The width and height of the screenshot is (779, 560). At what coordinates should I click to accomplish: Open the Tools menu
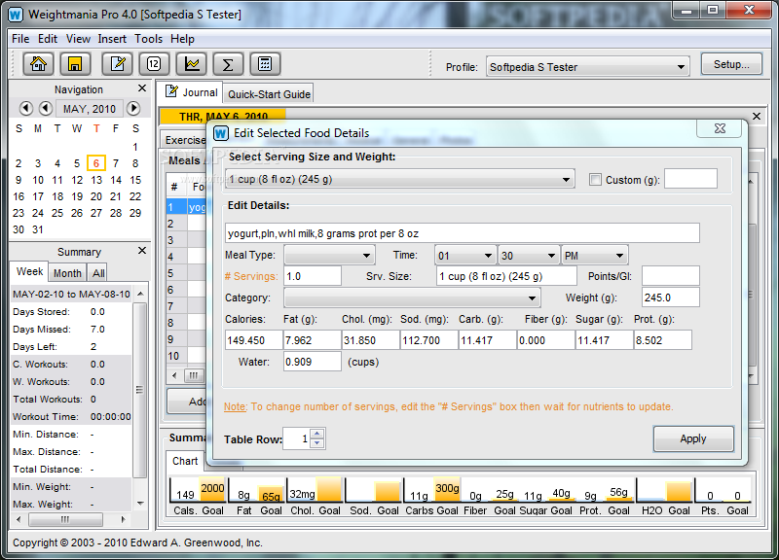(149, 39)
